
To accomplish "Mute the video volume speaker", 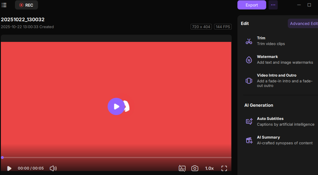I will click(53, 168).
